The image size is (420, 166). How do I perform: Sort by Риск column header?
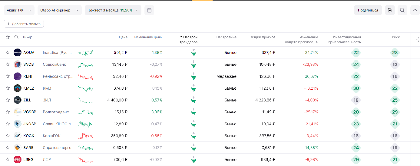[396, 37]
